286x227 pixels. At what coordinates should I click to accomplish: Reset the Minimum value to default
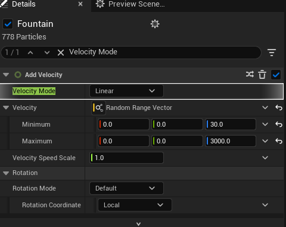(x=279, y=124)
